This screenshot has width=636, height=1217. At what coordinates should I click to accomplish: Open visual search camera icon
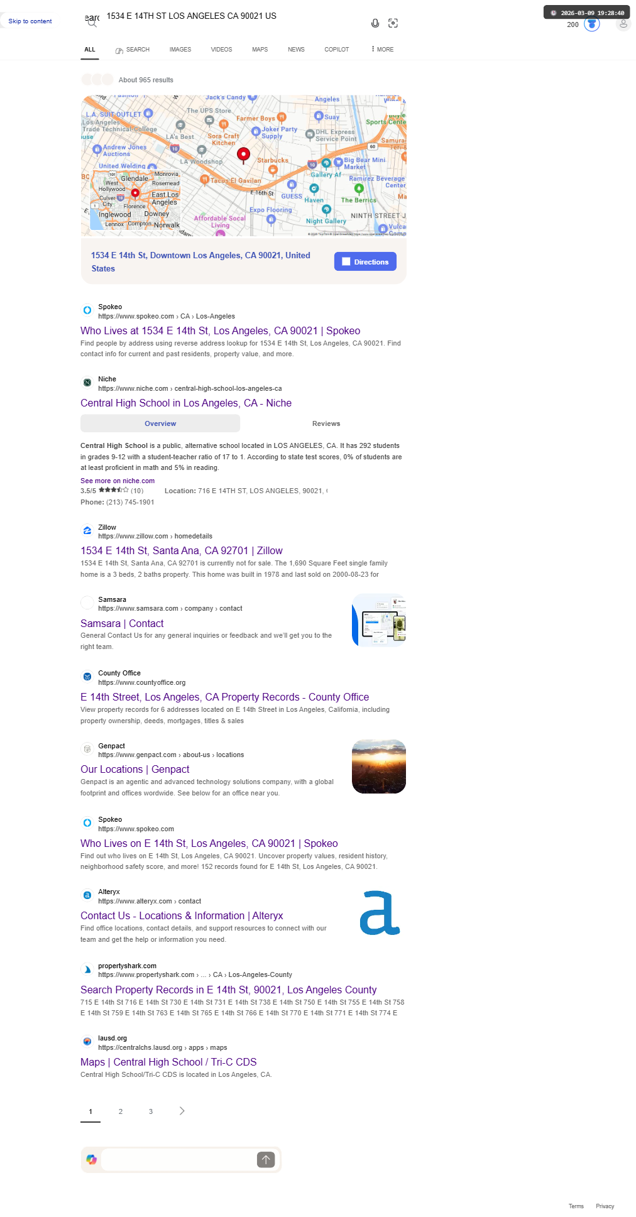tap(393, 23)
